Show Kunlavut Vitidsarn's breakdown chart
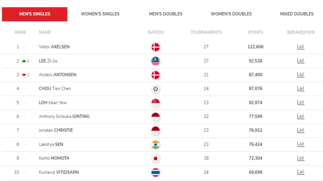Screen dimensions: 323x181 click(300, 172)
